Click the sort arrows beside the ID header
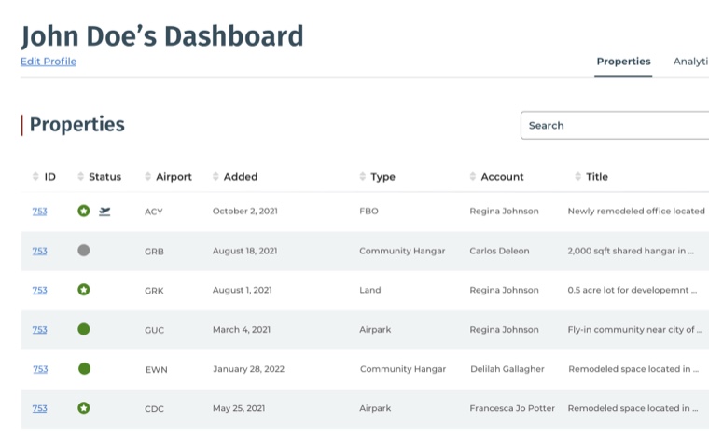Viewport: 709px width, 438px height. (x=35, y=177)
